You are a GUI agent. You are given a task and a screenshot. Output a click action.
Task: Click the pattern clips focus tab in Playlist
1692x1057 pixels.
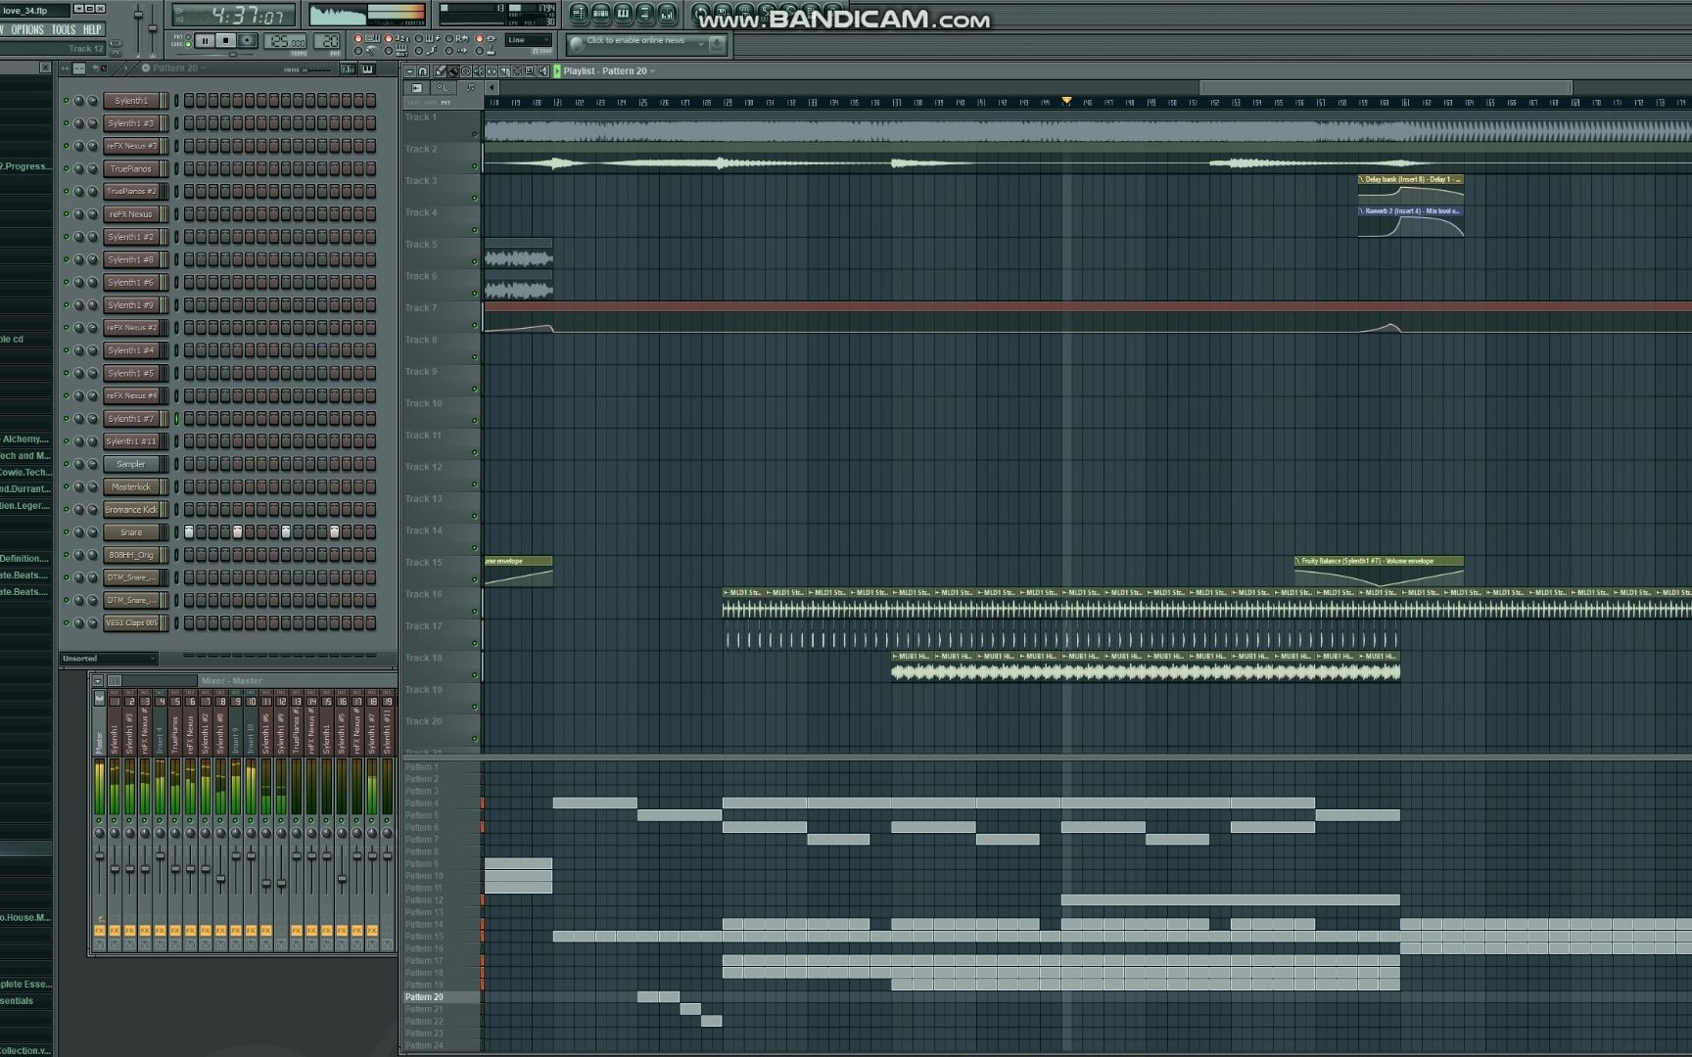[x=470, y=88]
